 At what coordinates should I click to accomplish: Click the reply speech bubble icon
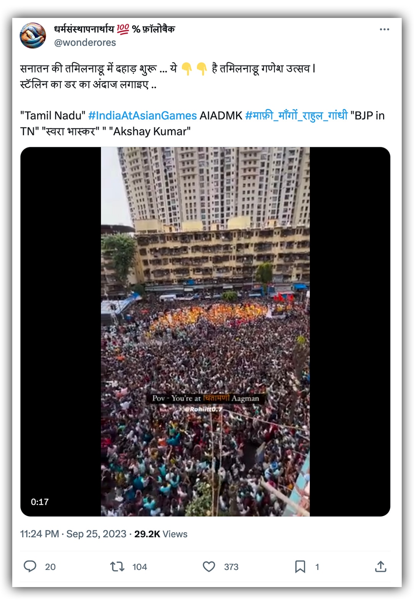[30, 566]
